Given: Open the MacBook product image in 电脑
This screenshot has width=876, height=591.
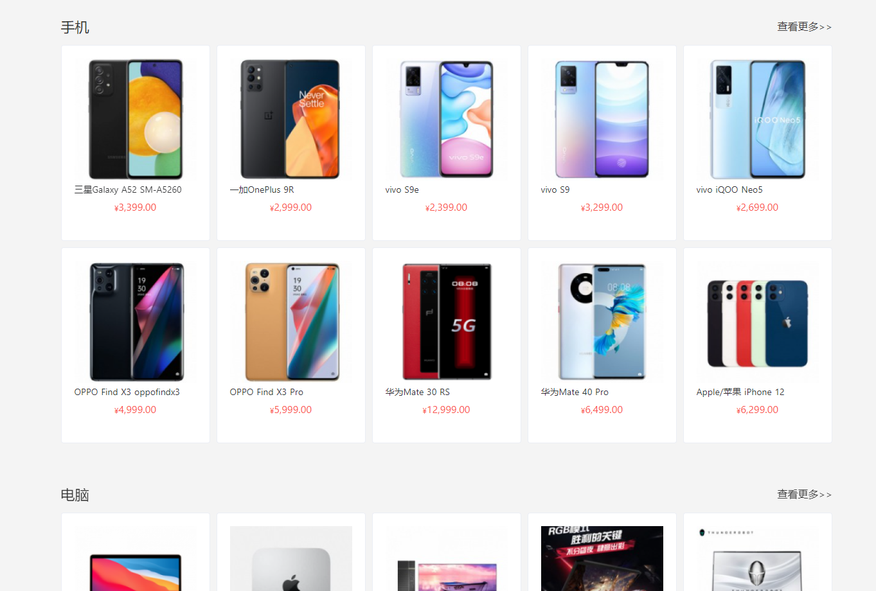Looking at the screenshot, I should pos(136,558).
